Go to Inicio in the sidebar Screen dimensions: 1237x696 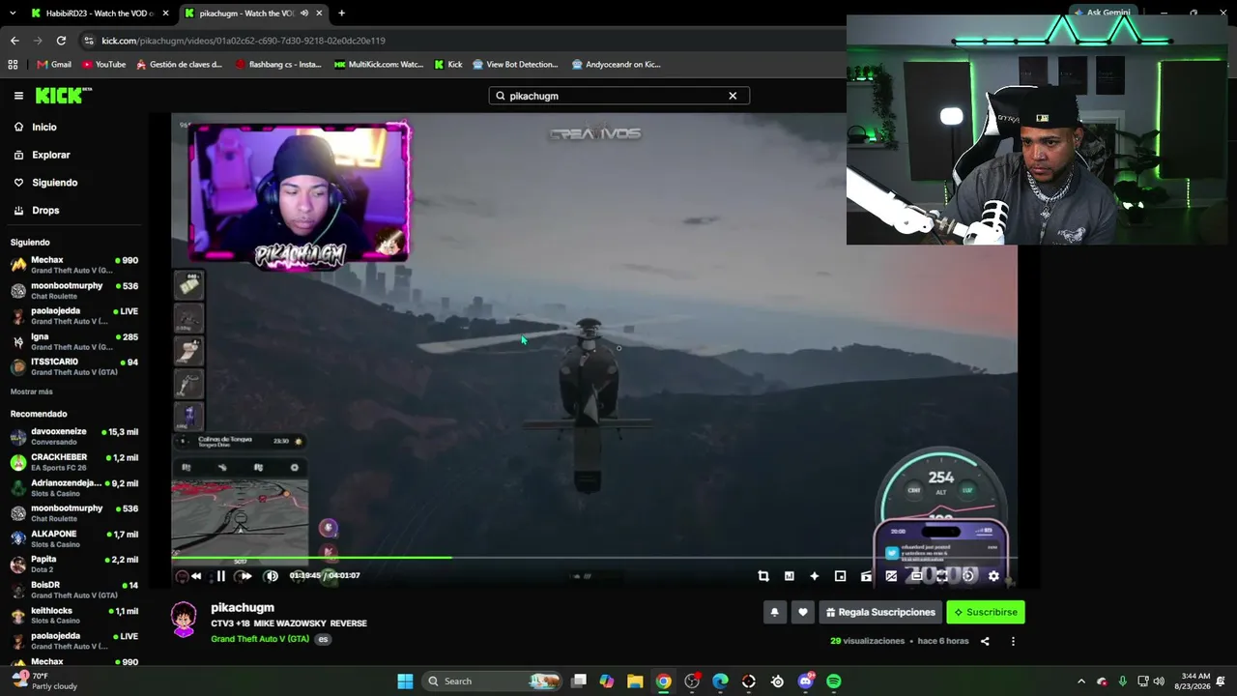[x=44, y=127]
